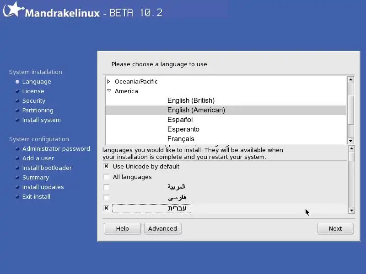
Task: Click the Hebrew language label
Action: point(177,208)
